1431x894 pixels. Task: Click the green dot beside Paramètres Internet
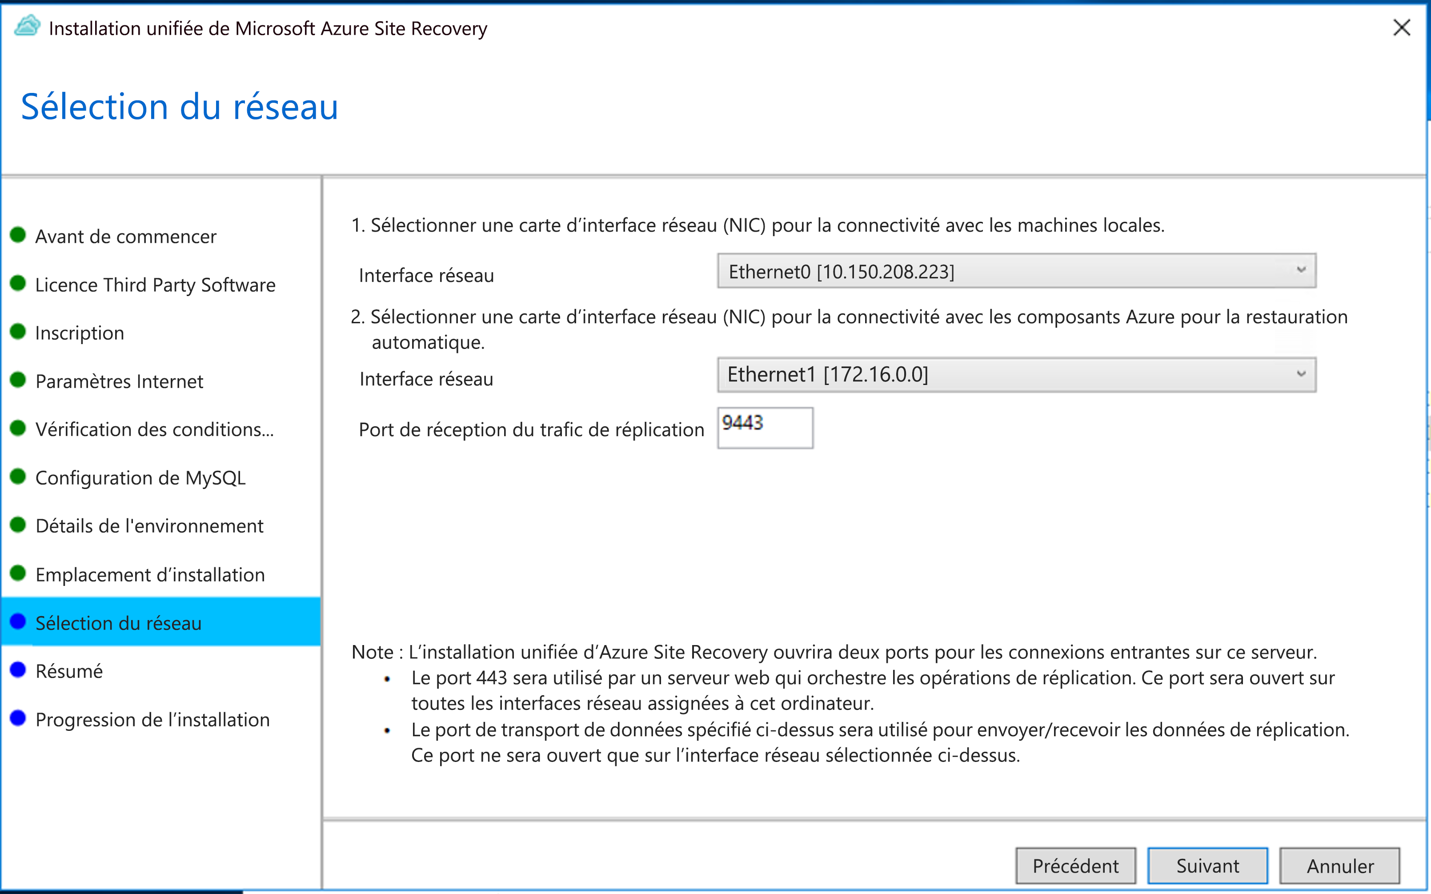point(18,380)
